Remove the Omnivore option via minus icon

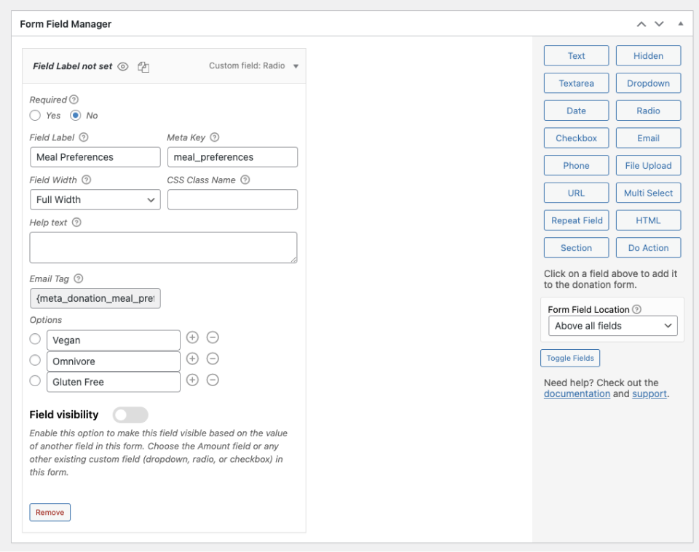(x=213, y=360)
